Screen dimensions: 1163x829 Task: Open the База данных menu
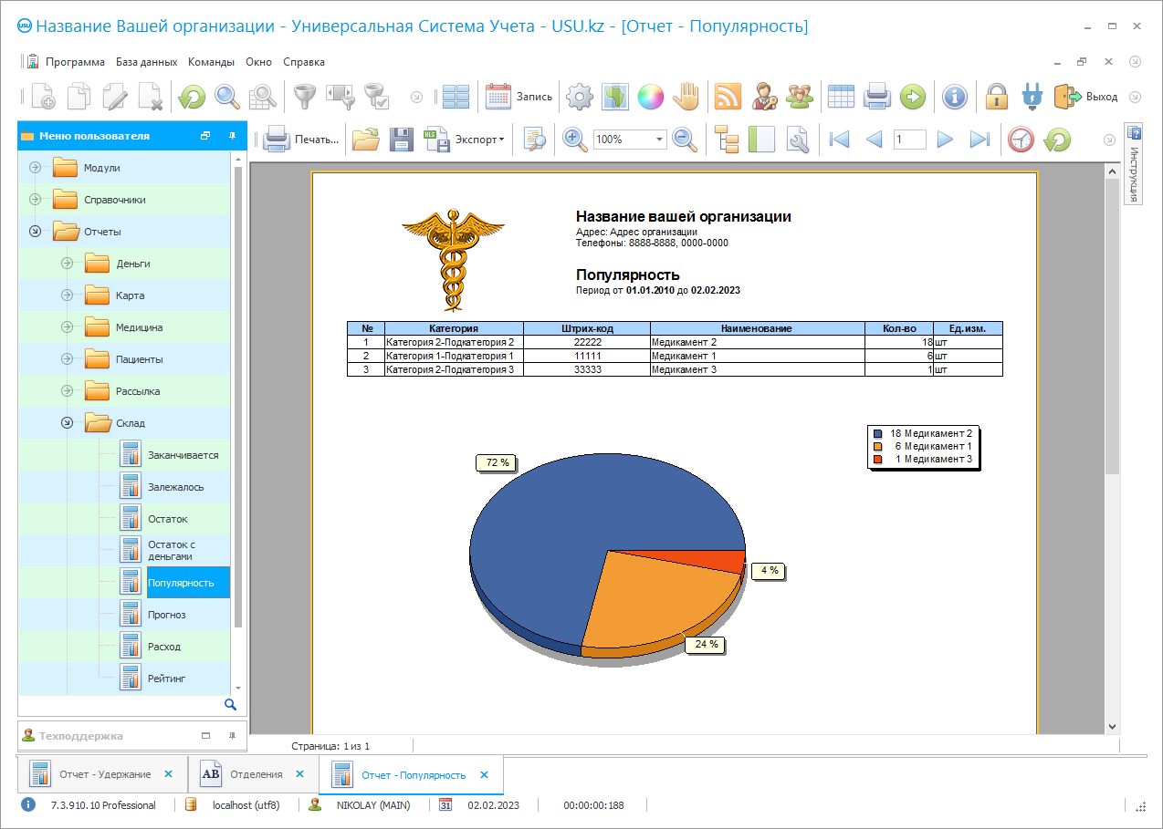pyautogui.click(x=146, y=62)
